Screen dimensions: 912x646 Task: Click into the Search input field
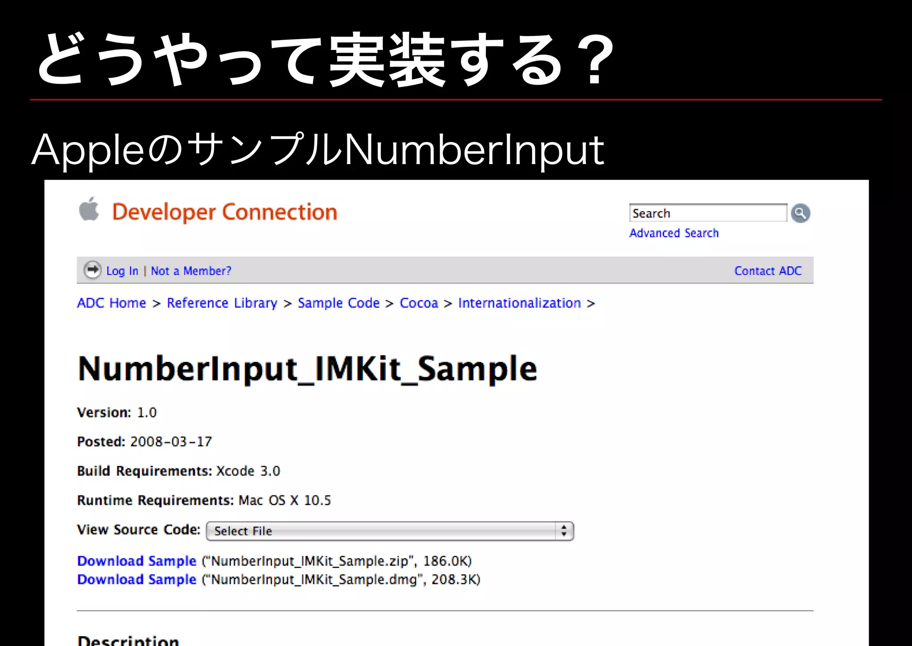pyautogui.click(x=708, y=213)
